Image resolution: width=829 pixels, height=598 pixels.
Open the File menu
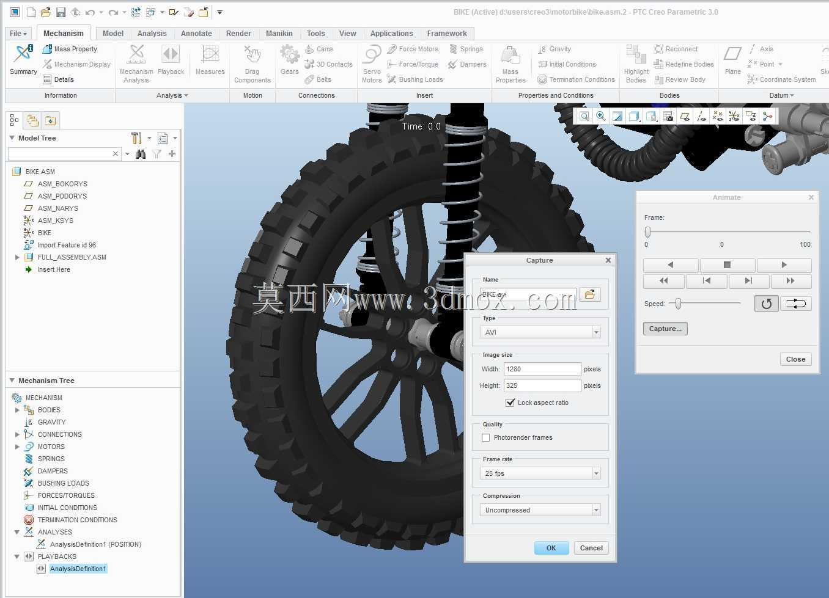coord(18,34)
